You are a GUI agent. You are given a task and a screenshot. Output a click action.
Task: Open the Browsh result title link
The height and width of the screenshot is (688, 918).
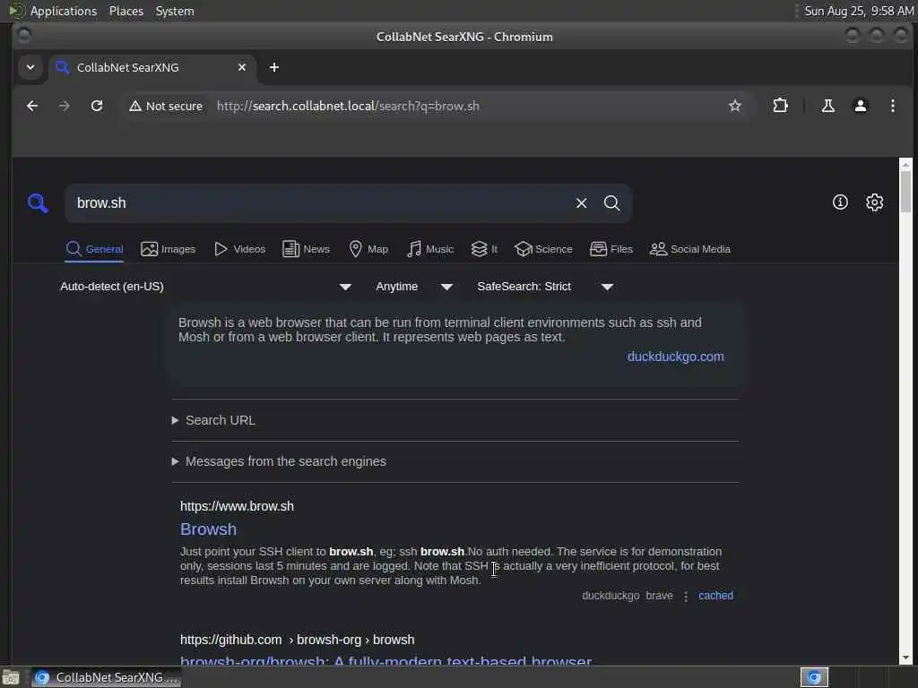(x=208, y=529)
